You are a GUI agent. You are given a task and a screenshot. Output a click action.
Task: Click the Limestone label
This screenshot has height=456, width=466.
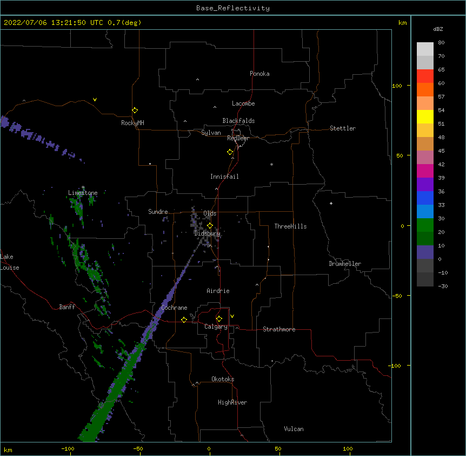(83, 193)
